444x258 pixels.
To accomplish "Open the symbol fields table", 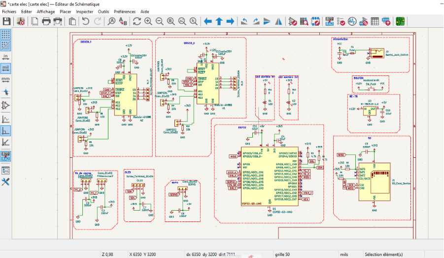I will (375, 21).
